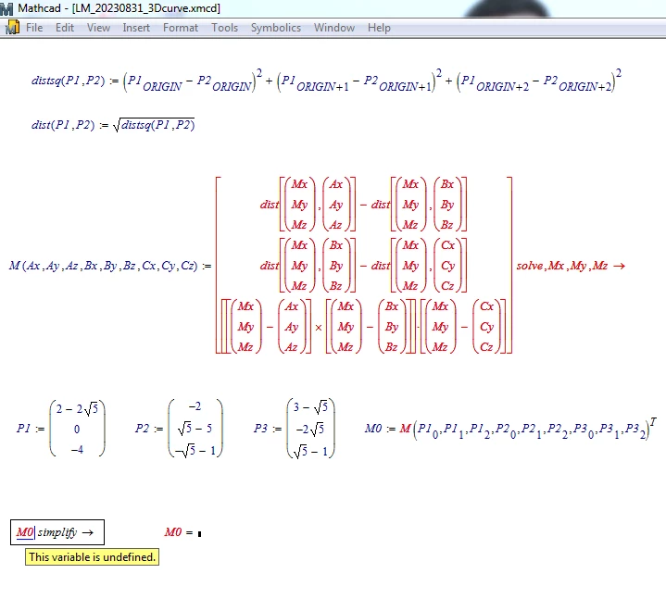Open the Window menu
The width and height of the screenshot is (666, 611).
tap(334, 28)
